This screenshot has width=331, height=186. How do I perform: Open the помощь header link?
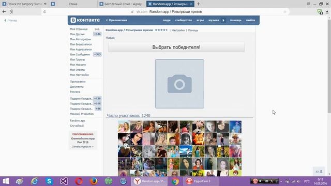point(236,20)
